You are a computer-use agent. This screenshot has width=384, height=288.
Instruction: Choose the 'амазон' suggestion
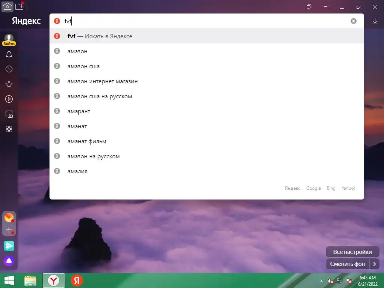click(x=207, y=51)
